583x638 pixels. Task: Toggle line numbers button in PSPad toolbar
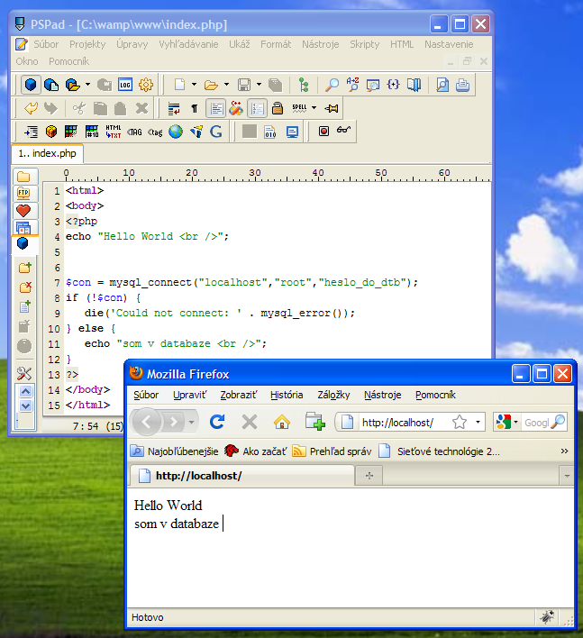[x=257, y=108]
